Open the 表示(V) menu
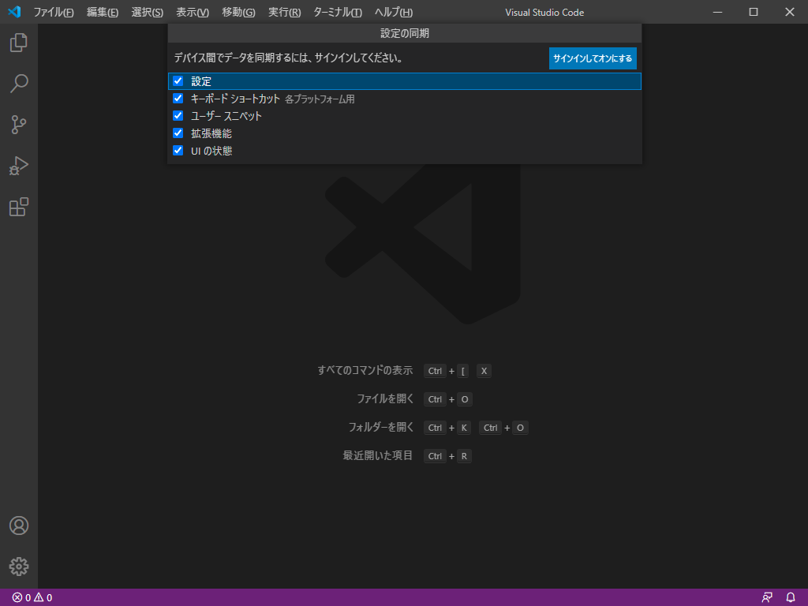808x606 pixels. point(193,13)
